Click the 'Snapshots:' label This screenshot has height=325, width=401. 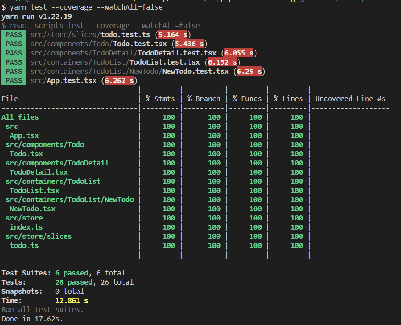pyautogui.click(x=22, y=292)
